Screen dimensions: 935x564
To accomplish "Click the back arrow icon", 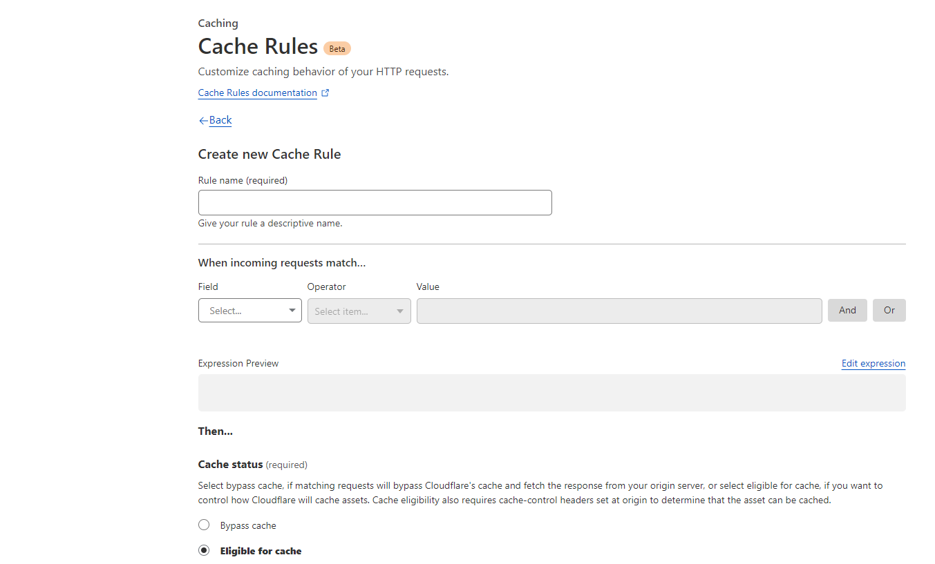I will pos(202,120).
